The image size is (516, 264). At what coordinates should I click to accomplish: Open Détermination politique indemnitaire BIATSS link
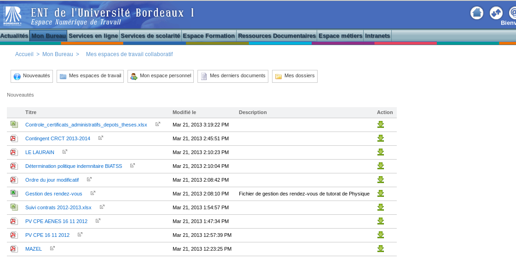74,166
